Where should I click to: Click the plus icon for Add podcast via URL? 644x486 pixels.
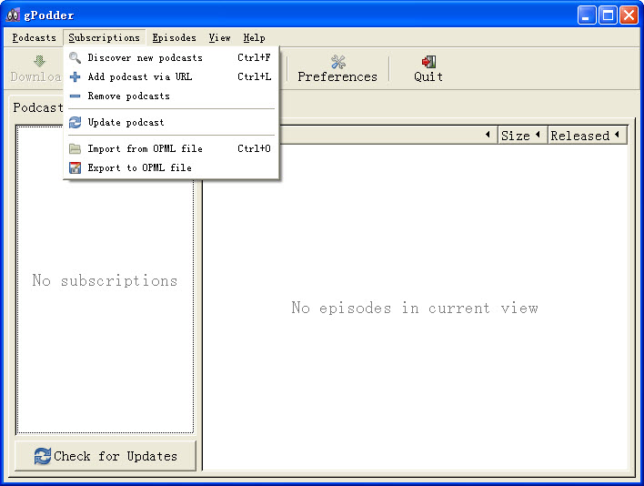(x=75, y=76)
